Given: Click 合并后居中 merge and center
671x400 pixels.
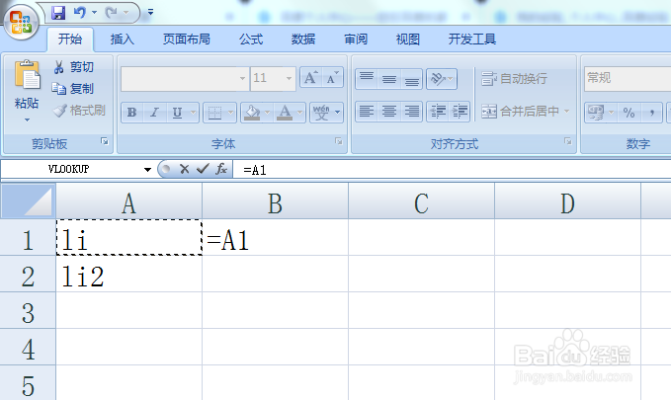Looking at the screenshot, I should point(520,112).
